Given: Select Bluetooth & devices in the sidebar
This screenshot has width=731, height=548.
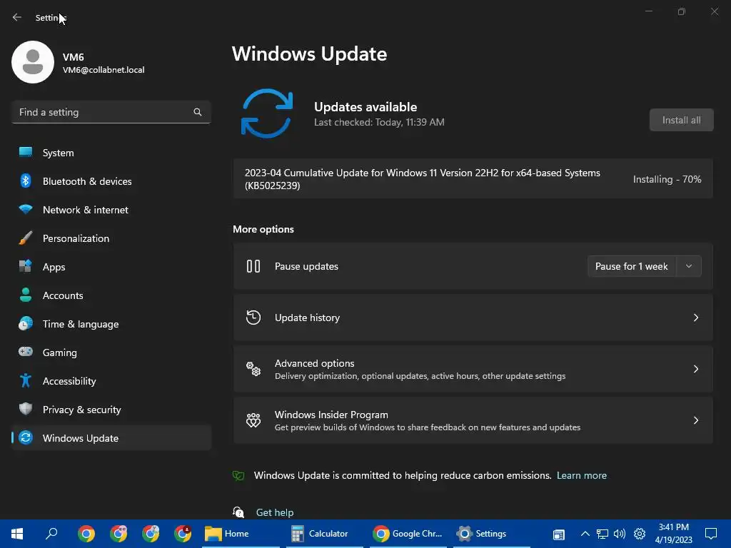Looking at the screenshot, I should [x=111, y=181].
